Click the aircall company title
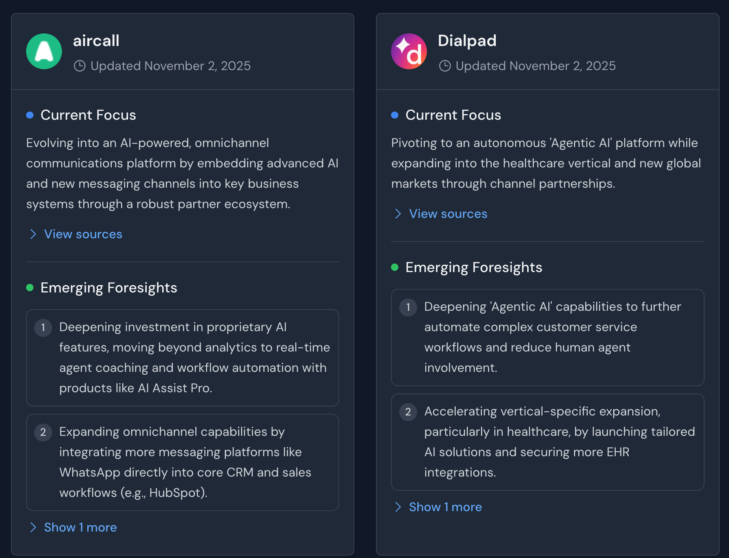729x558 pixels. tap(96, 41)
